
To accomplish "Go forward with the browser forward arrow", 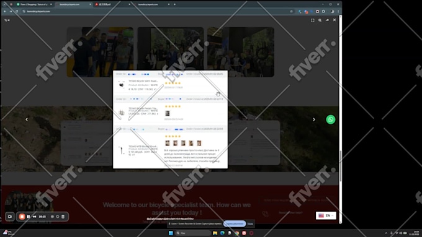I will (11, 11).
